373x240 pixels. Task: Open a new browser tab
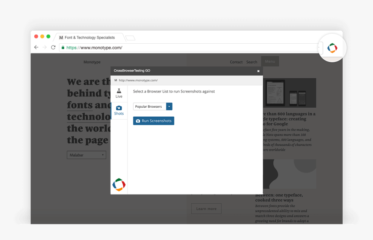(x=131, y=38)
